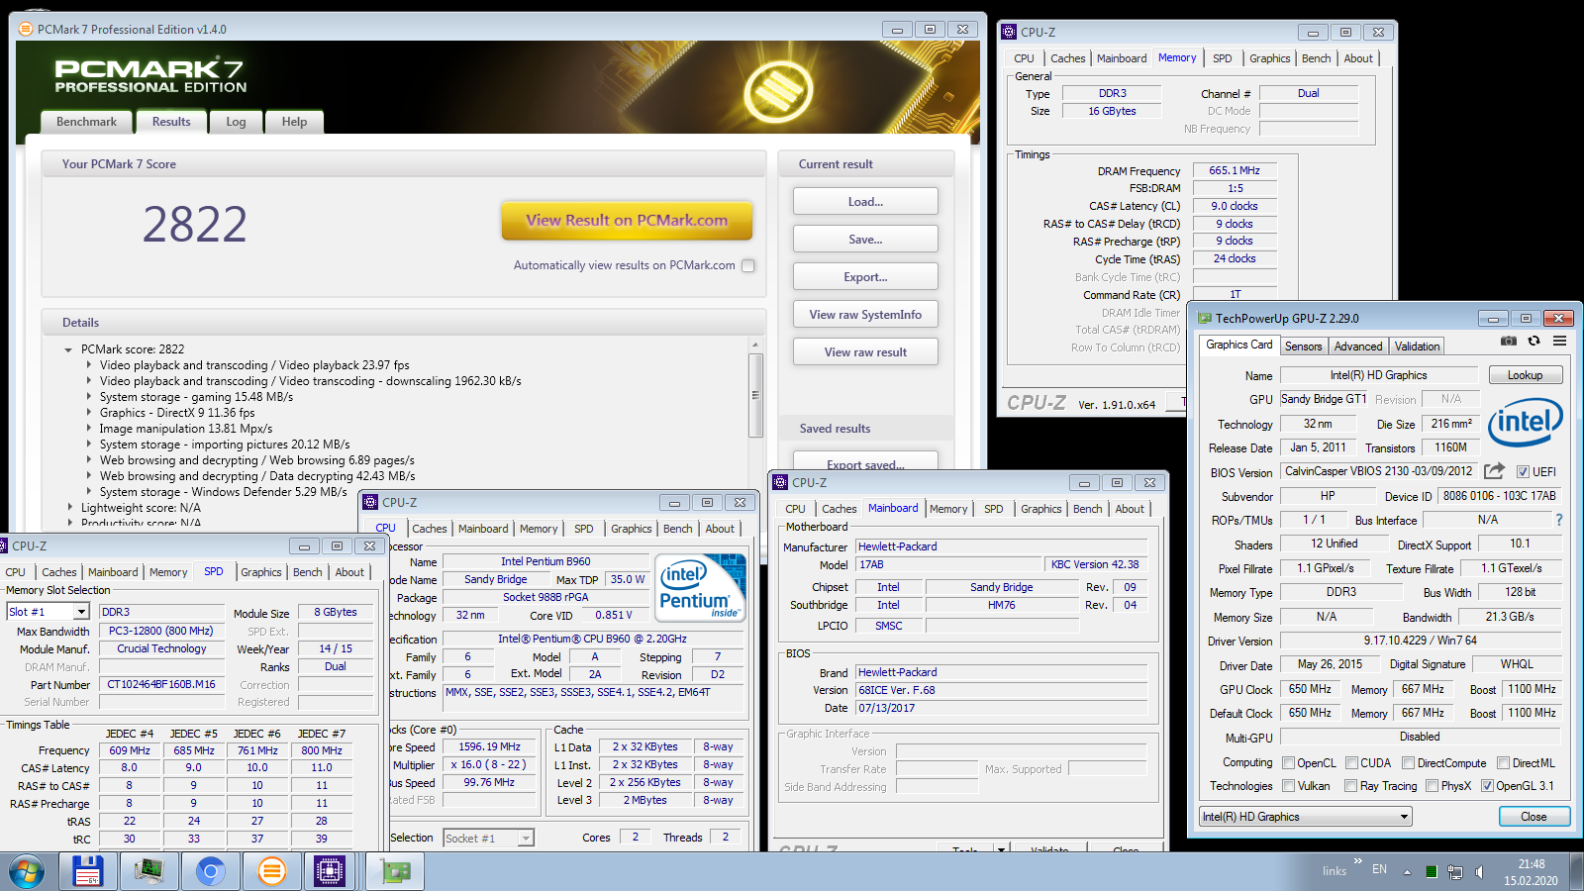Screen dimensions: 1584x891
Task: Click the Part Number field CT102464BF160B.M16
Action: (x=161, y=684)
